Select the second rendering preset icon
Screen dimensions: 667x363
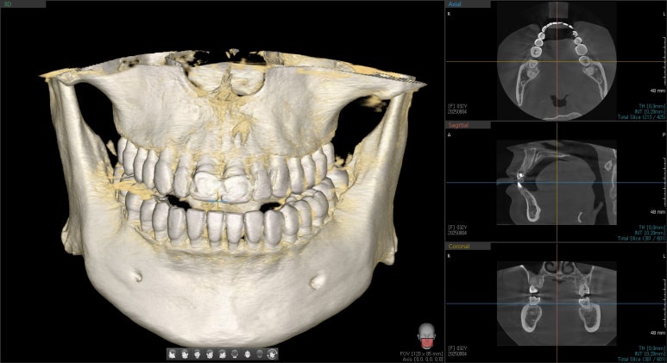[184, 354]
